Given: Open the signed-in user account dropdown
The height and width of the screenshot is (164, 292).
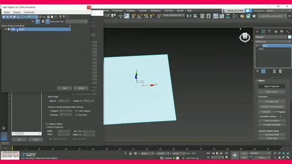Looking at the screenshot, I should [x=233, y=11].
